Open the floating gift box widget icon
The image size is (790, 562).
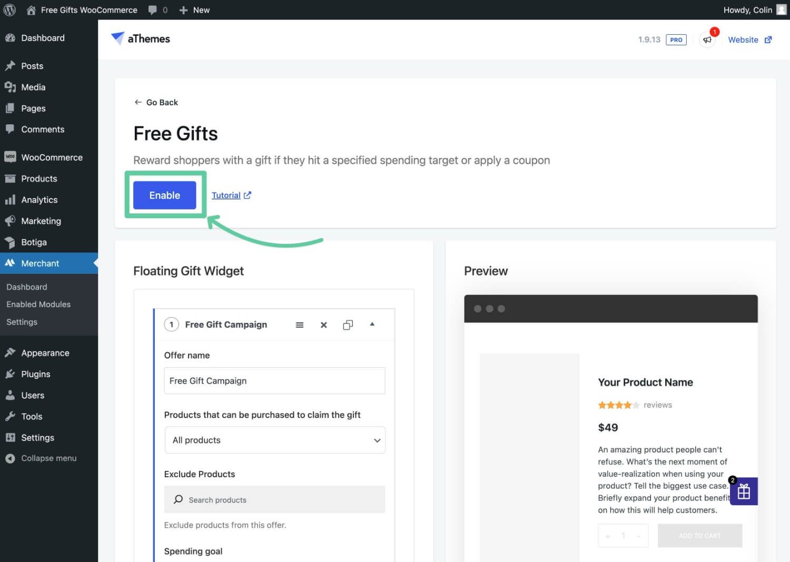[744, 491]
